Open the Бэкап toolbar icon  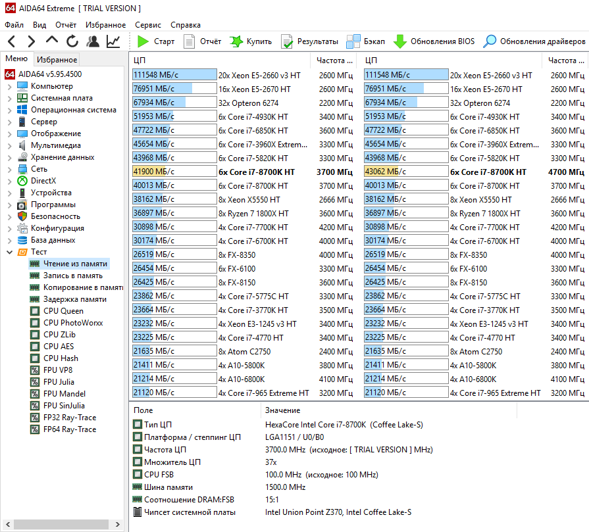pos(353,41)
